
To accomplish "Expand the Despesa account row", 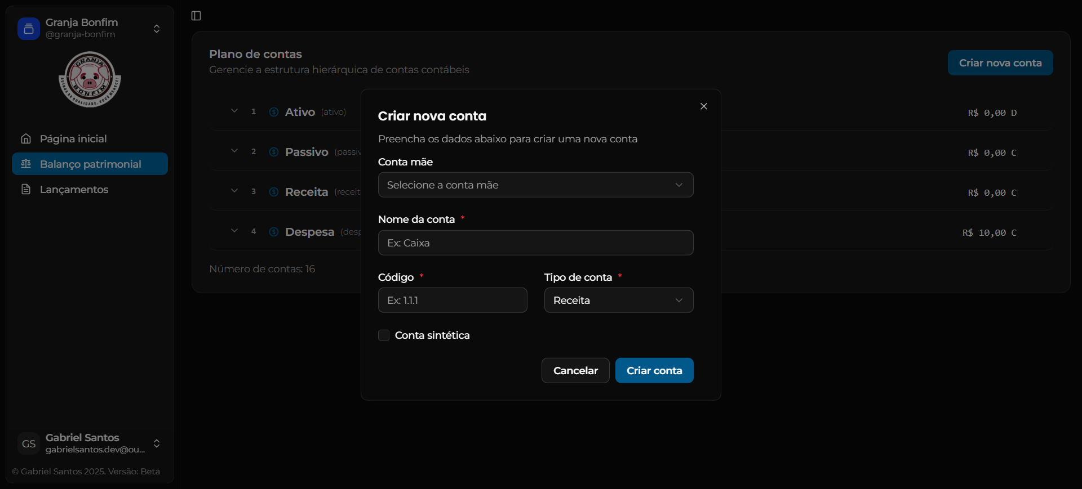I will click(234, 231).
